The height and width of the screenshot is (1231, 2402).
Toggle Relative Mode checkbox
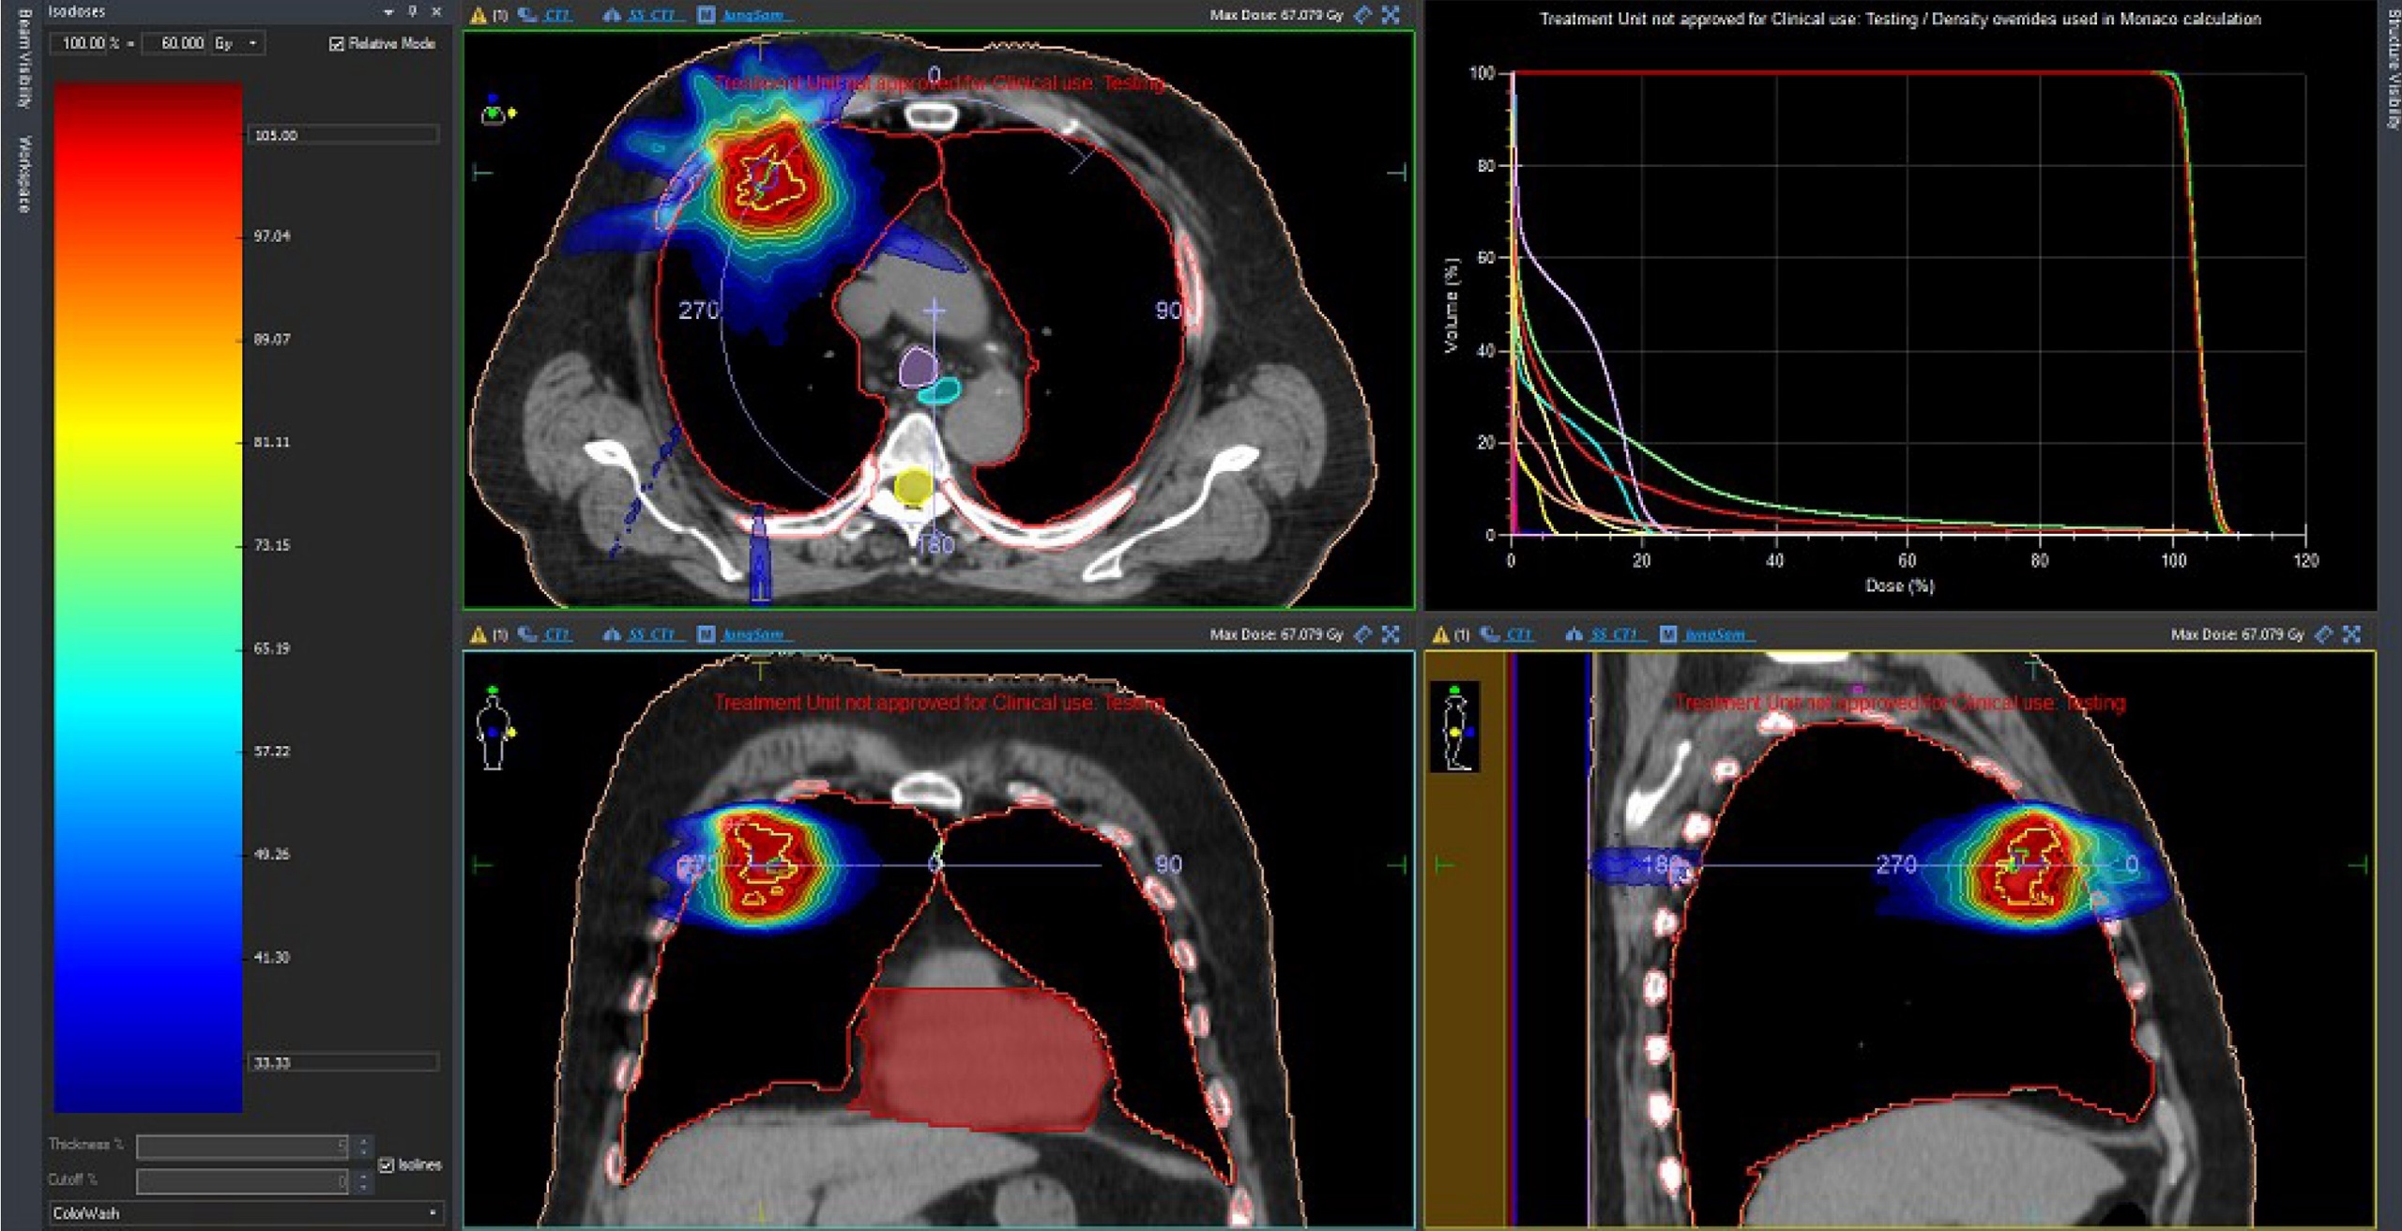click(337, 44)
